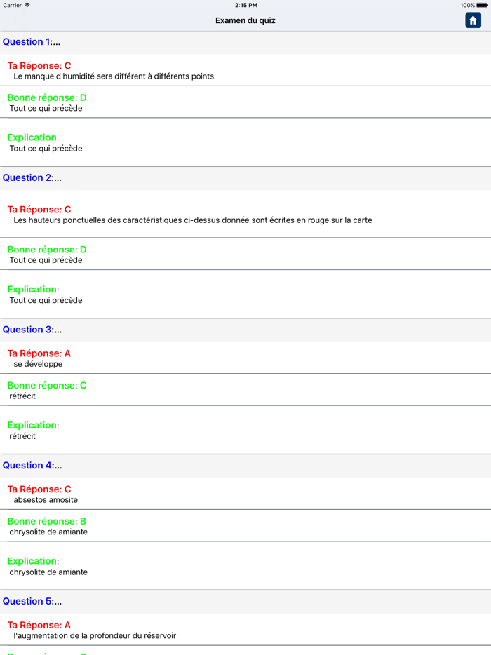
Task: Click 'Les hauteurs ponctuelles des caractéristiques' text
Action: coord(193,220)
